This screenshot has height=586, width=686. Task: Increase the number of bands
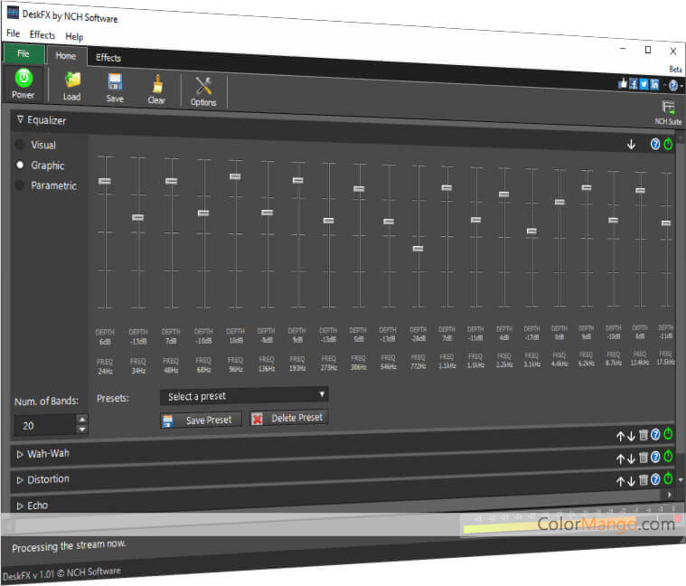point(82,420)
